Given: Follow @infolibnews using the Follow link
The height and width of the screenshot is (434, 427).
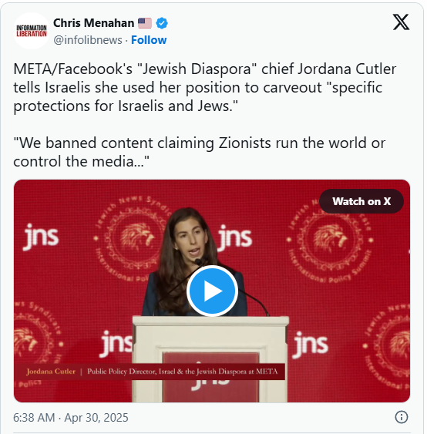Looking at the screenshot, I should click(x=149, y=40).
